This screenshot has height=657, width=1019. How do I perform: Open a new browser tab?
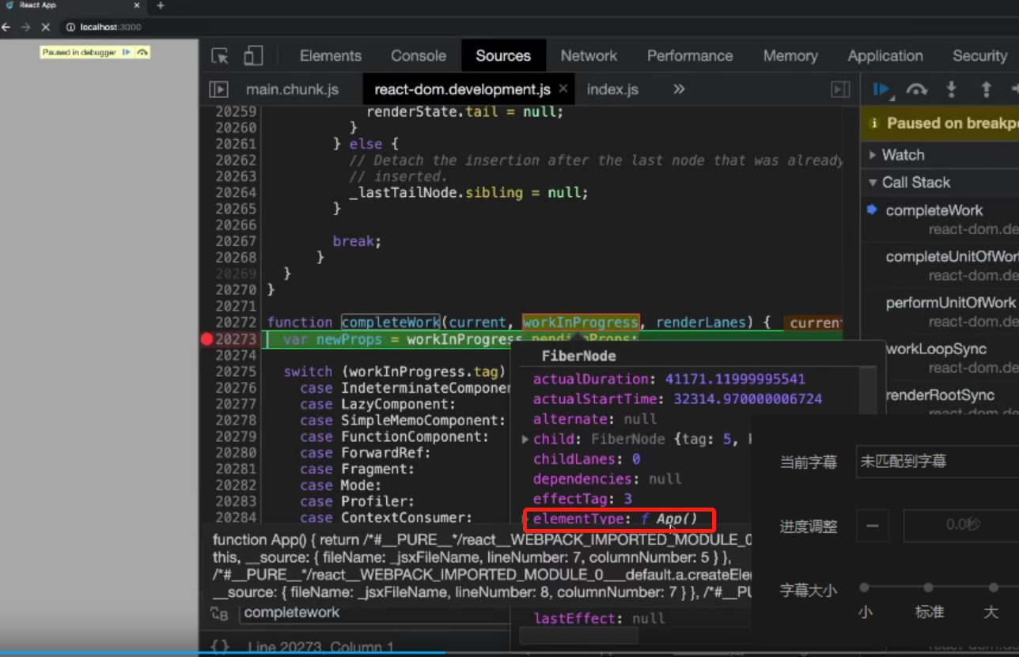161,6
